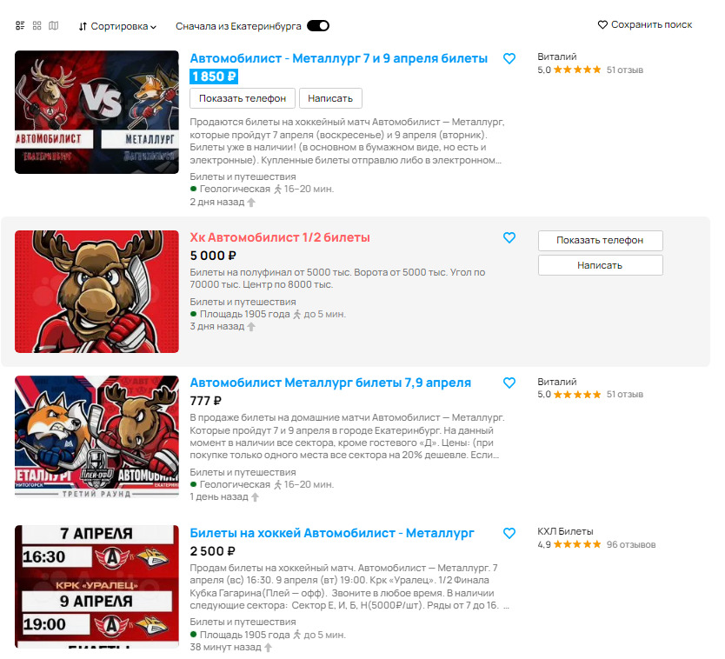This screenshot has width=725, height=659.
Task: Open the Сортировка dropdown
Action: [117, 26]
